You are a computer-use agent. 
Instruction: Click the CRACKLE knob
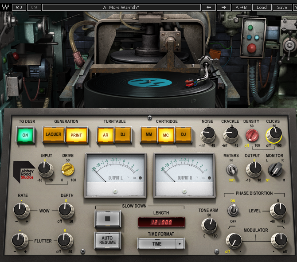pyautogui.click(x=231, y=135)
